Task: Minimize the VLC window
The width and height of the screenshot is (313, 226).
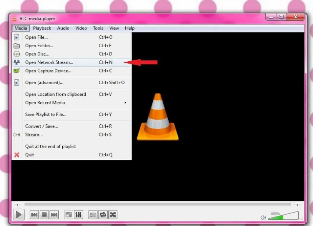Action: coord(271,17)
